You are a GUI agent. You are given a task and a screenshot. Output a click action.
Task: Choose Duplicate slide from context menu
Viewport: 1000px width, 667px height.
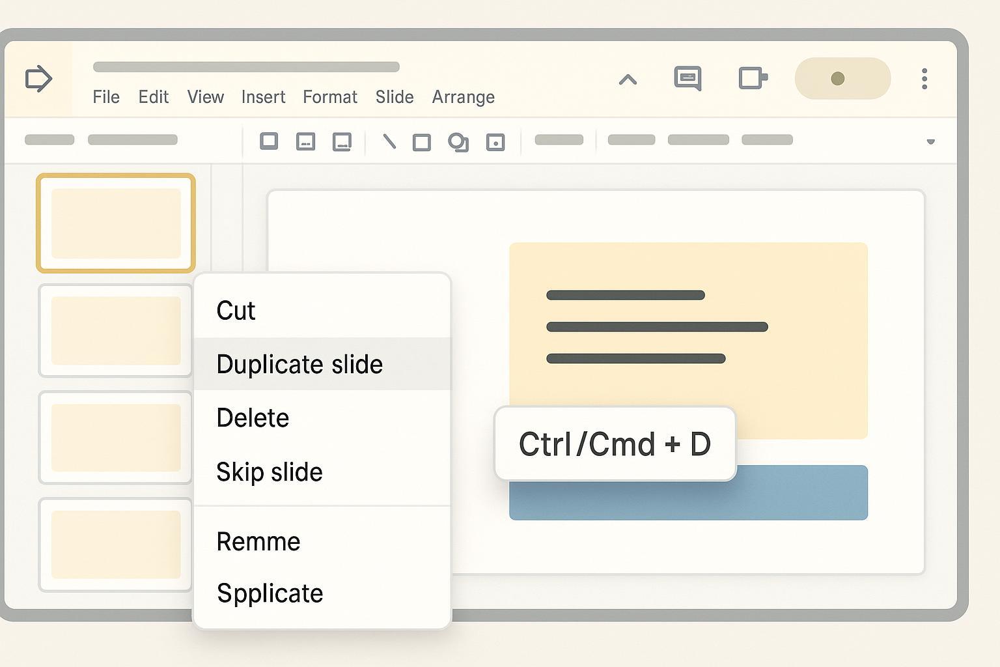(x=299, y=364)
